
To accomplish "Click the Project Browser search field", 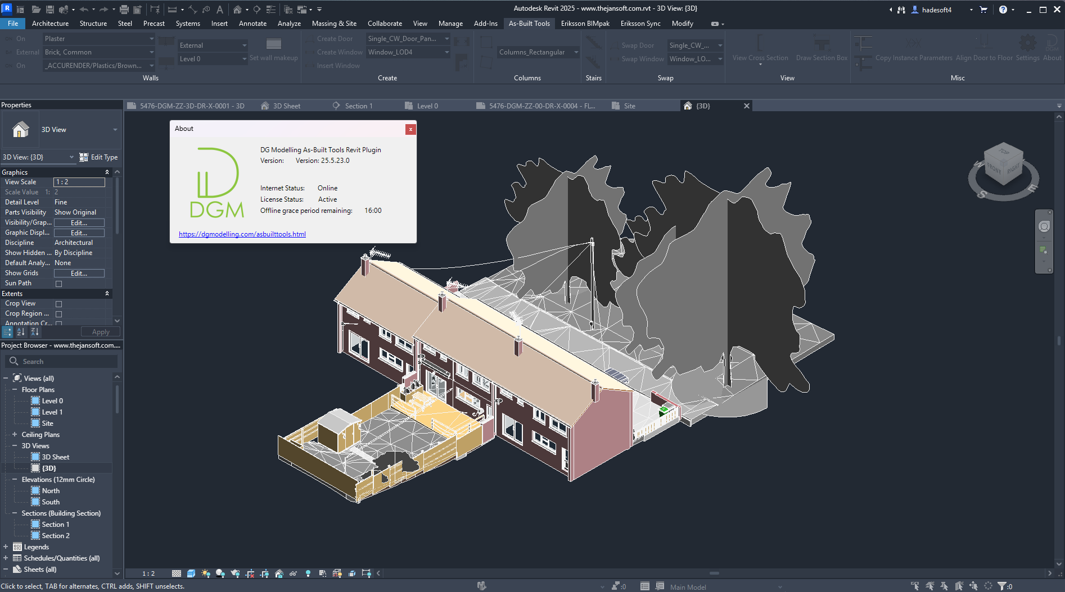I will [x=62, y=361].
